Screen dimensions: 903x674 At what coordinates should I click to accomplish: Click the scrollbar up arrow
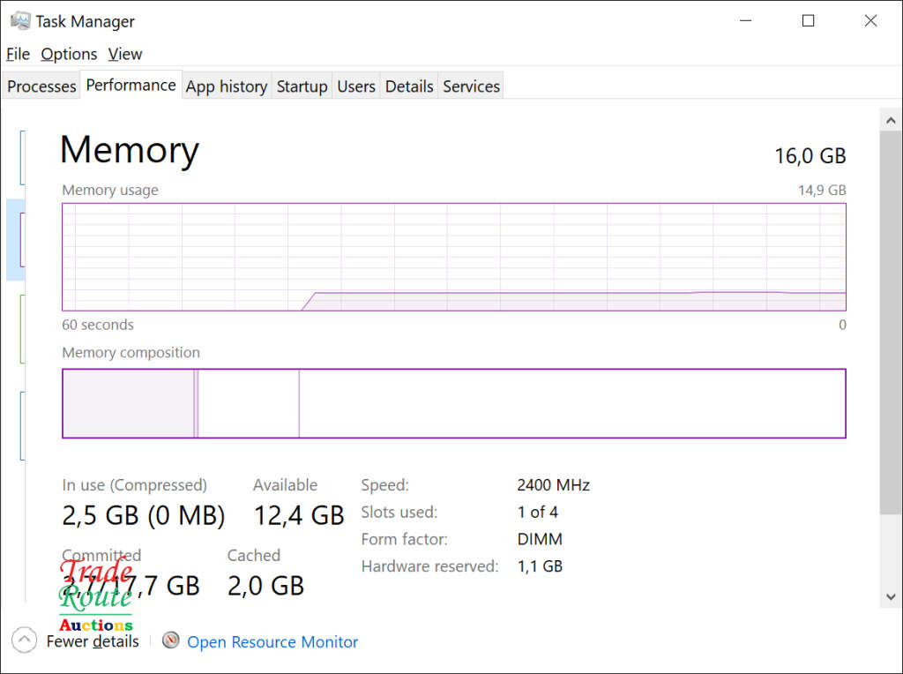point(890,119)
